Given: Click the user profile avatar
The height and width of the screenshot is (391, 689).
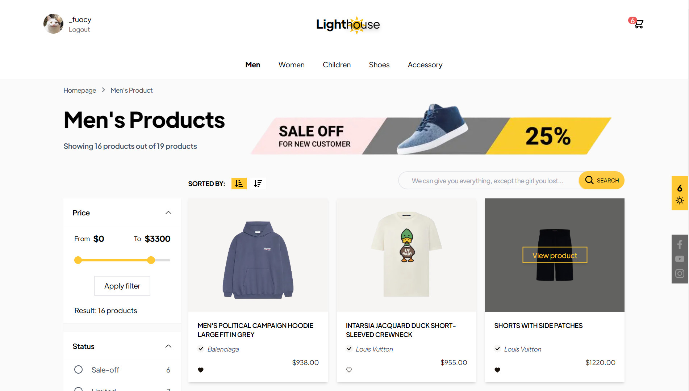Looking at the screenshot, I should 53,24.
